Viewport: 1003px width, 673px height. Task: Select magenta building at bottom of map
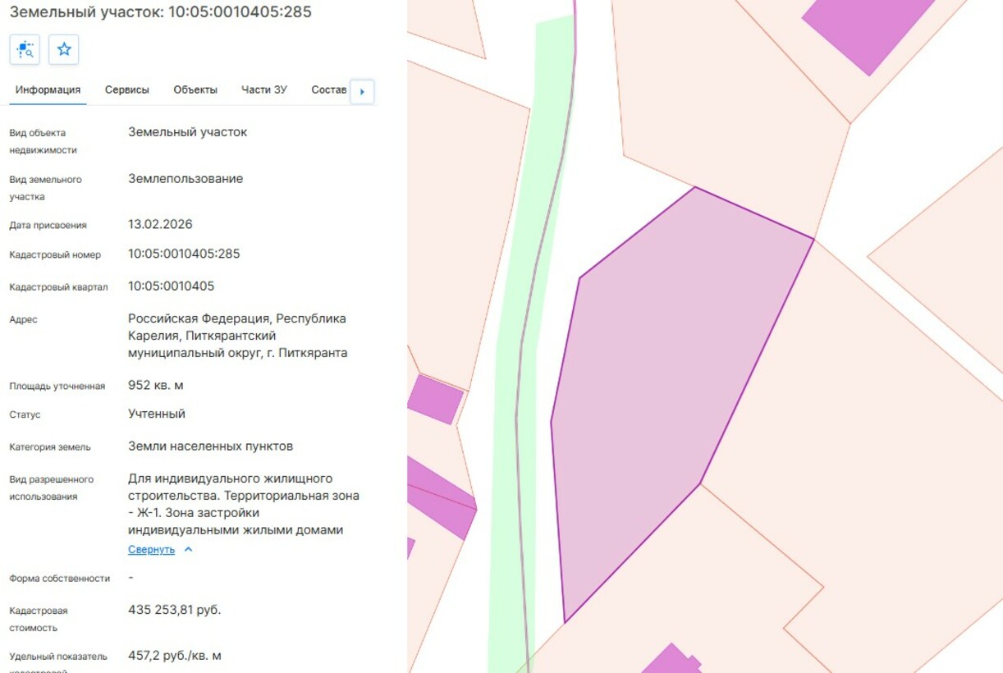click(669, 661)
